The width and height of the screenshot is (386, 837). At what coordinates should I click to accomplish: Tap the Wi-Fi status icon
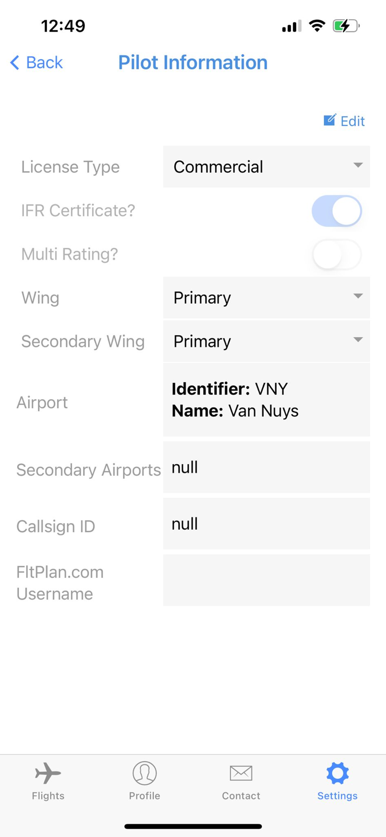tap(317, 26)
